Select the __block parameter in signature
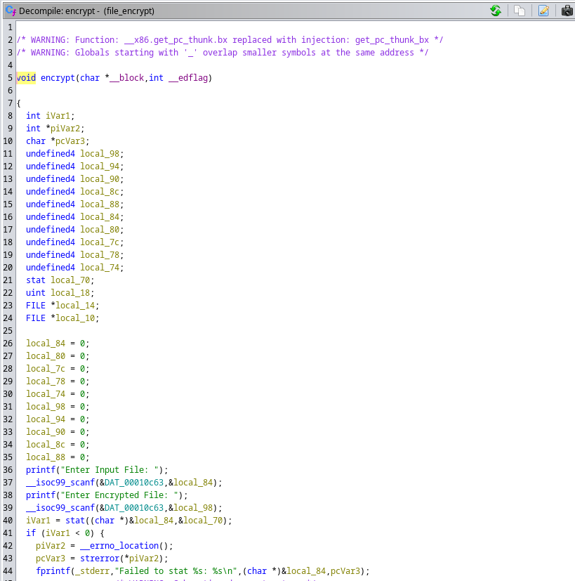This screenshot has height=581, width=575. (127, 78)
